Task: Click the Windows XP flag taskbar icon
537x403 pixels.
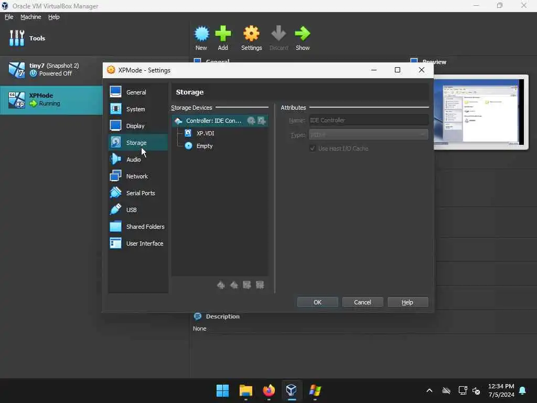Action: 315,390
